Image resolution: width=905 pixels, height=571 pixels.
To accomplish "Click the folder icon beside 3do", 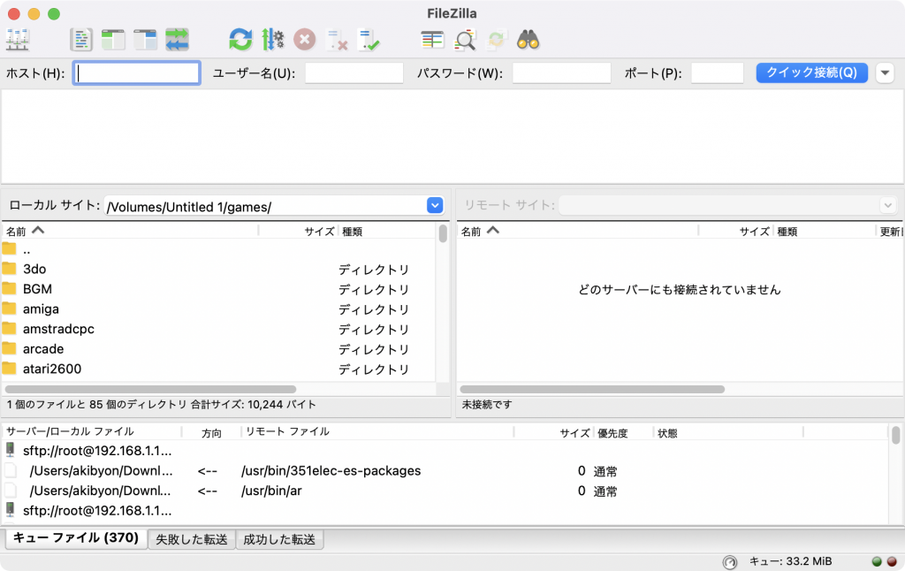I will [9, 269].
